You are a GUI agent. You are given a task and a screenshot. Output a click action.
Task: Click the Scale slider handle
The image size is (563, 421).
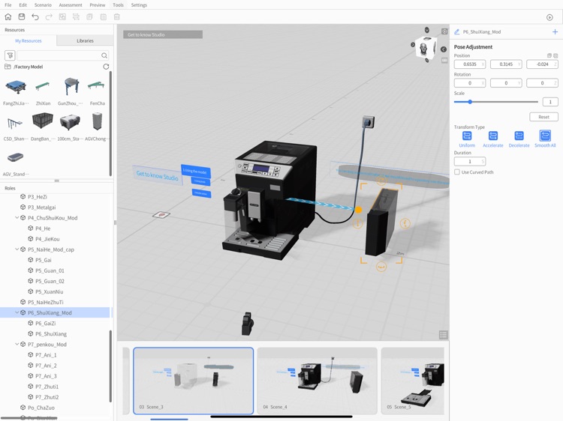[471, 102]
